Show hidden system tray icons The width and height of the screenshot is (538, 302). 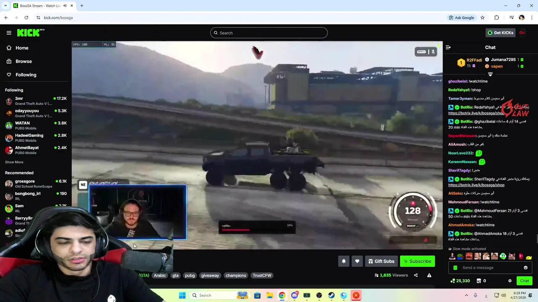pyautogui.click(x=466, y=295)
